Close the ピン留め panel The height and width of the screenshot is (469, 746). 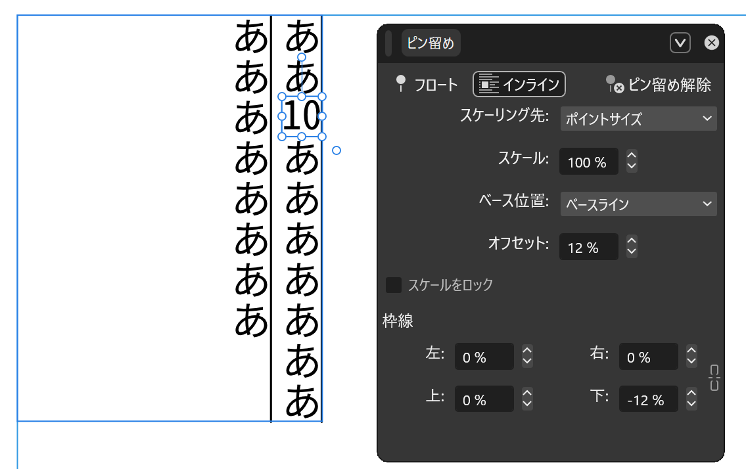click(x=711, y=43)
